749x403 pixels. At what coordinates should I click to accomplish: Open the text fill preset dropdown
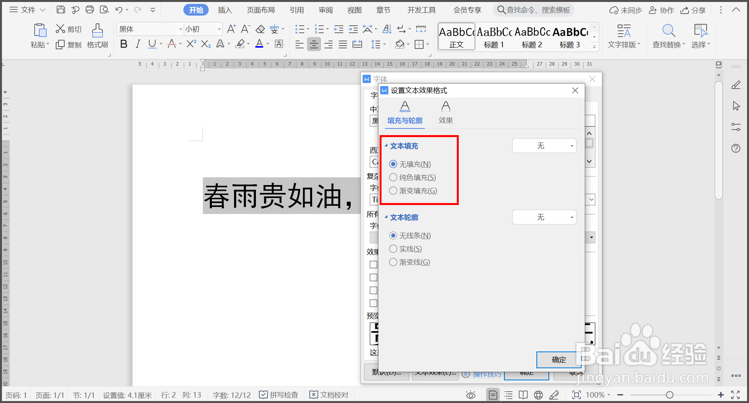[x=544, y=146]
